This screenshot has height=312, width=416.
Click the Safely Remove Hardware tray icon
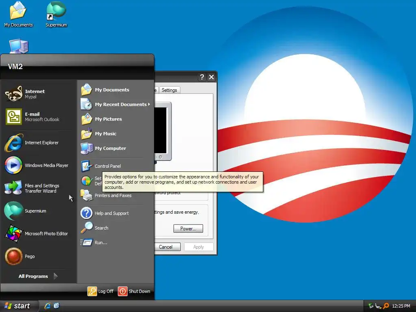370,306
